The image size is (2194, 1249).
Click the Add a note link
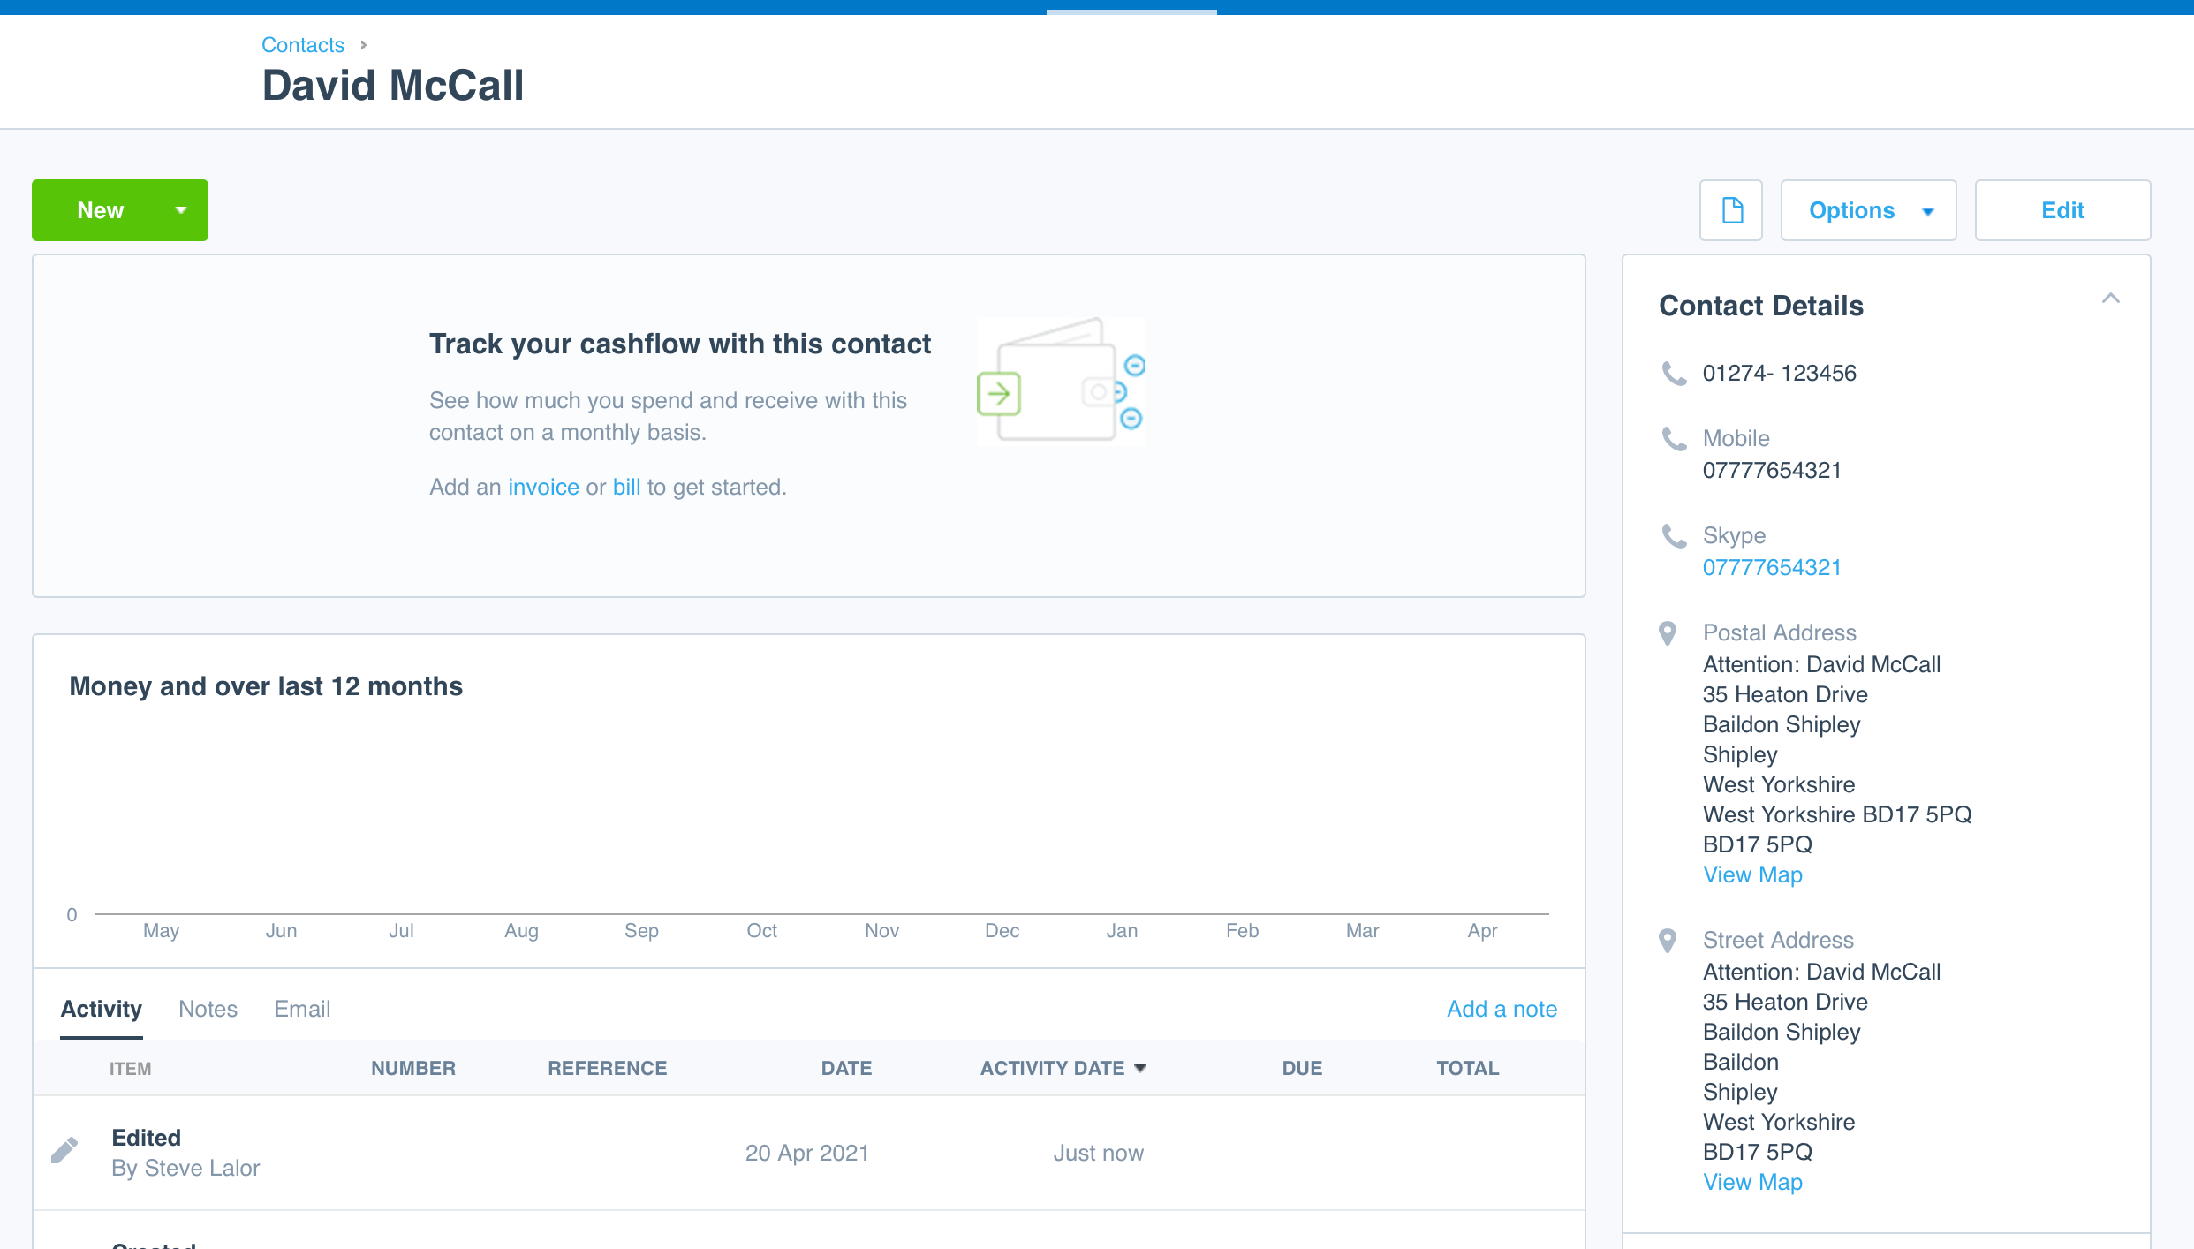click(1502, 1009)
